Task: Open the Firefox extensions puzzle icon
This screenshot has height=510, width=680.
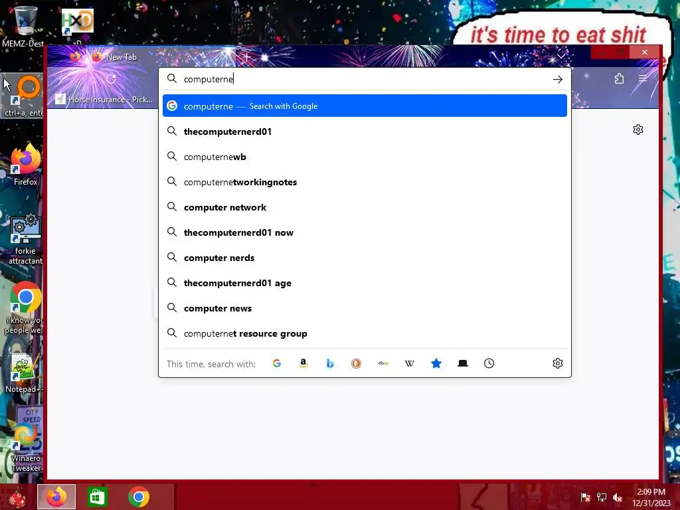Action: click(620, 78)
